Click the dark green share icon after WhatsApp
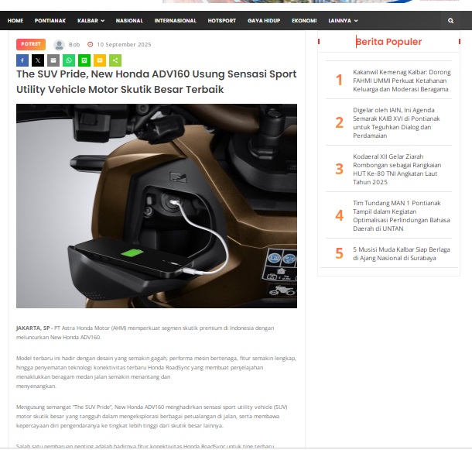Viewport: 472px width, 450px height. point(84,60)
